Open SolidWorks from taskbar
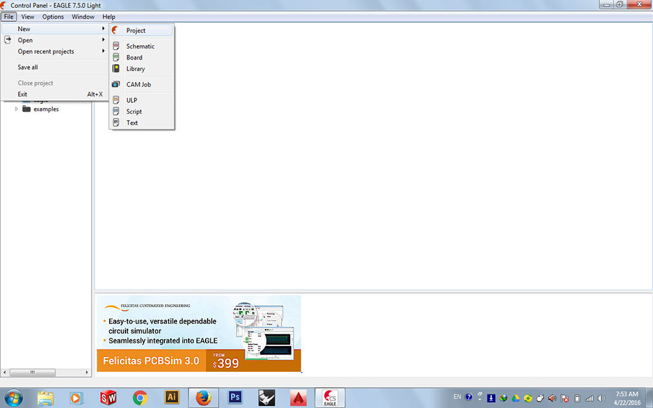 [108, 398]
